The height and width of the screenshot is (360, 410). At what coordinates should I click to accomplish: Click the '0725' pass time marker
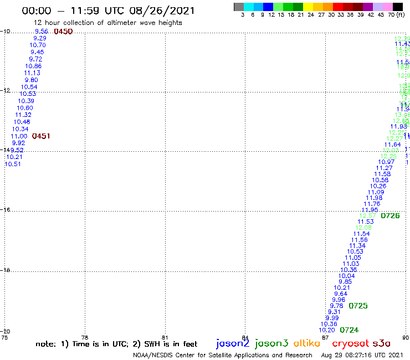coord(358,306)
